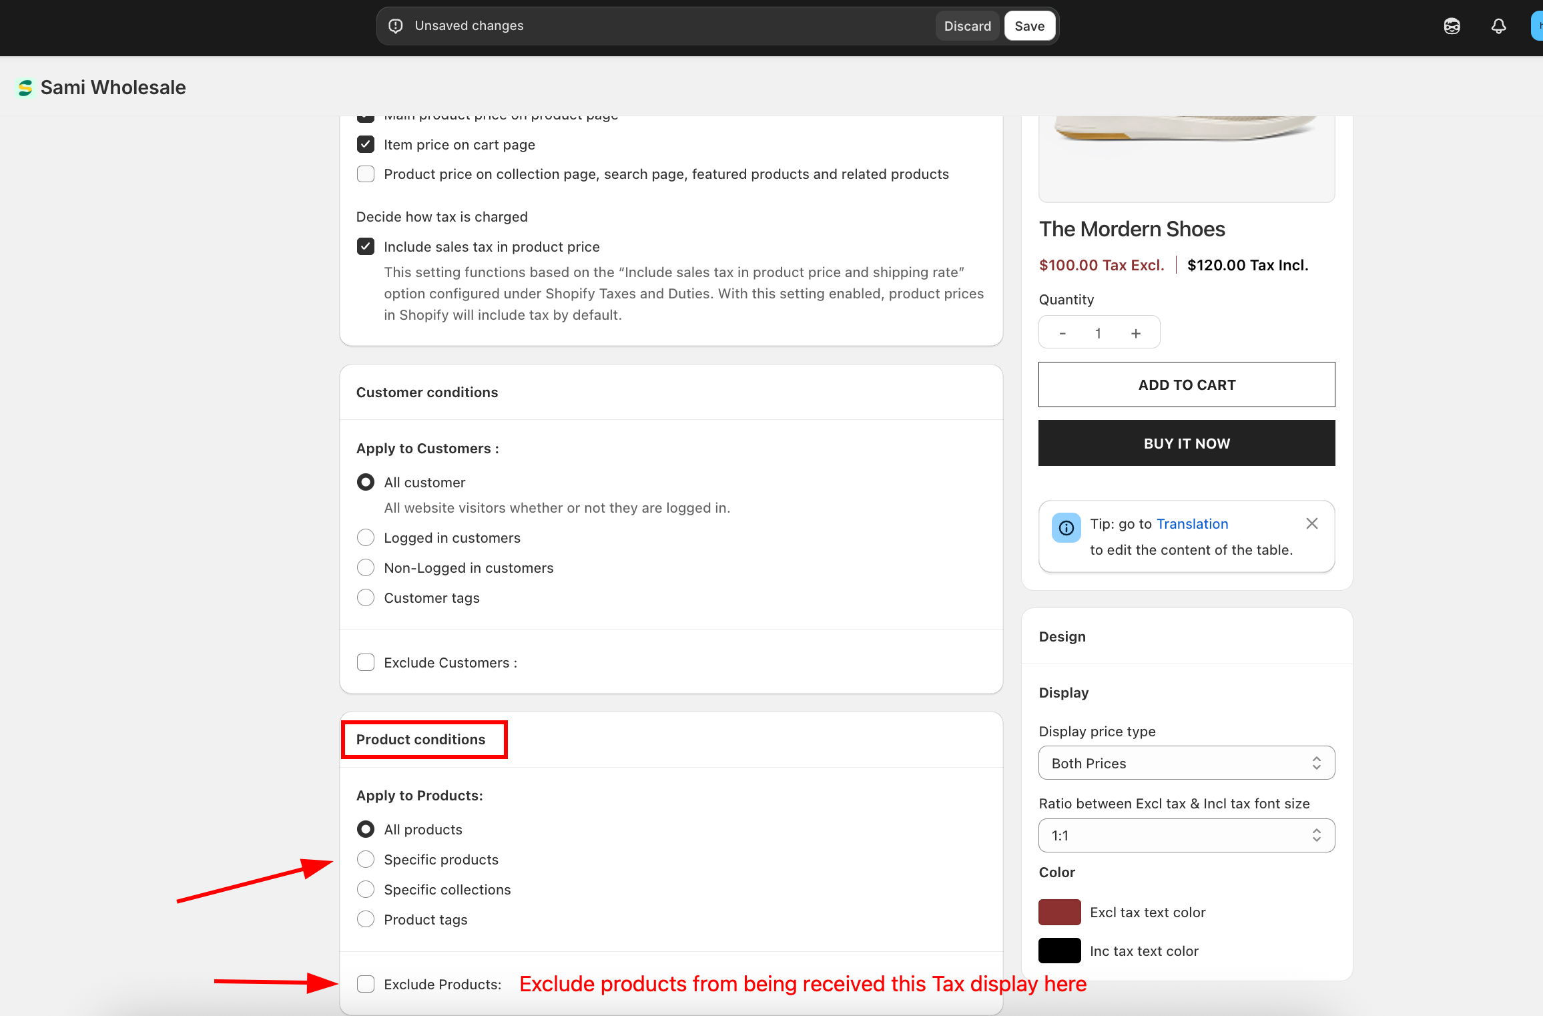Click the info icon in translation tip
This screenshot has width=1543, height=1016.
coord(1066,528)
